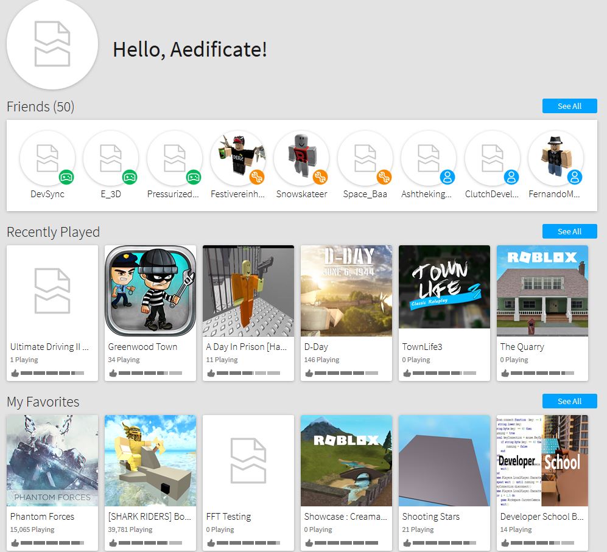The image size is (607, 552).
Task: Click The Quarry game title
Action: pos(522,347)
